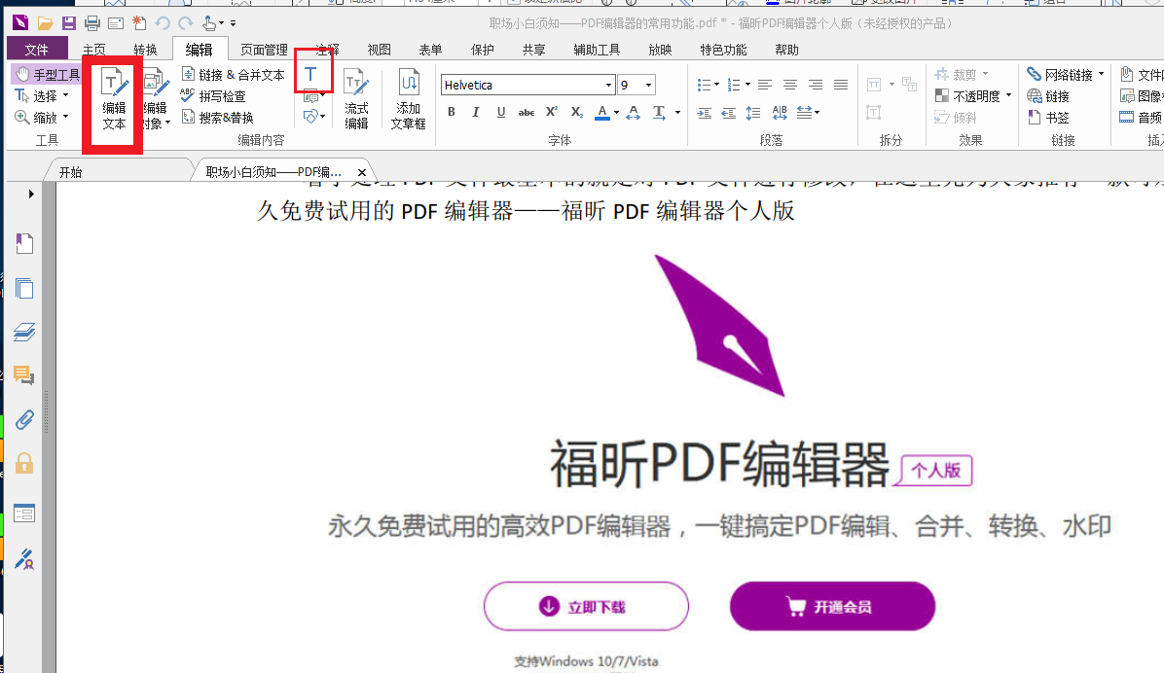Click Add Article Box (添加文章框)
Viewport: 1164px width, 673px height.
pyautogui.click(x=409, y=99)
